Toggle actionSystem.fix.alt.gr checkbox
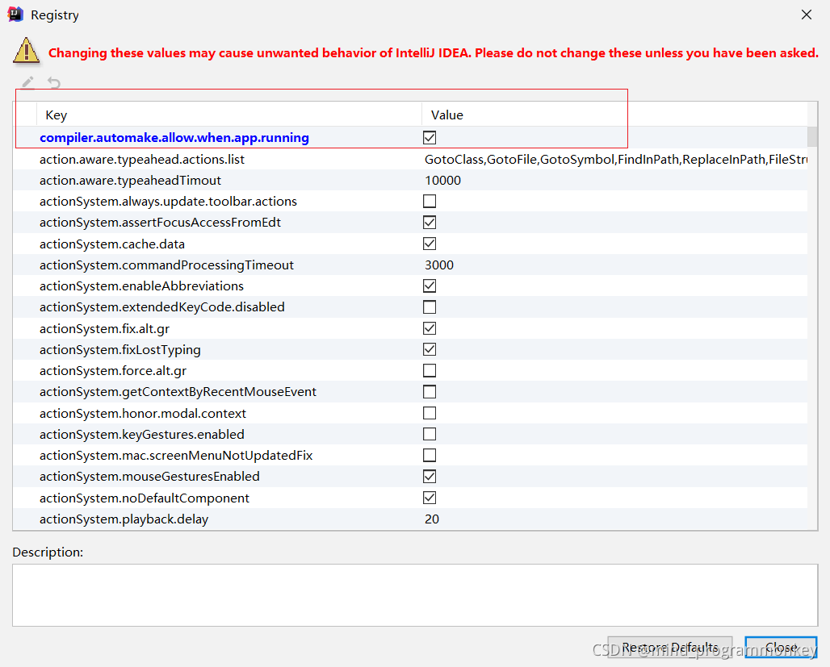 point(430,328)
